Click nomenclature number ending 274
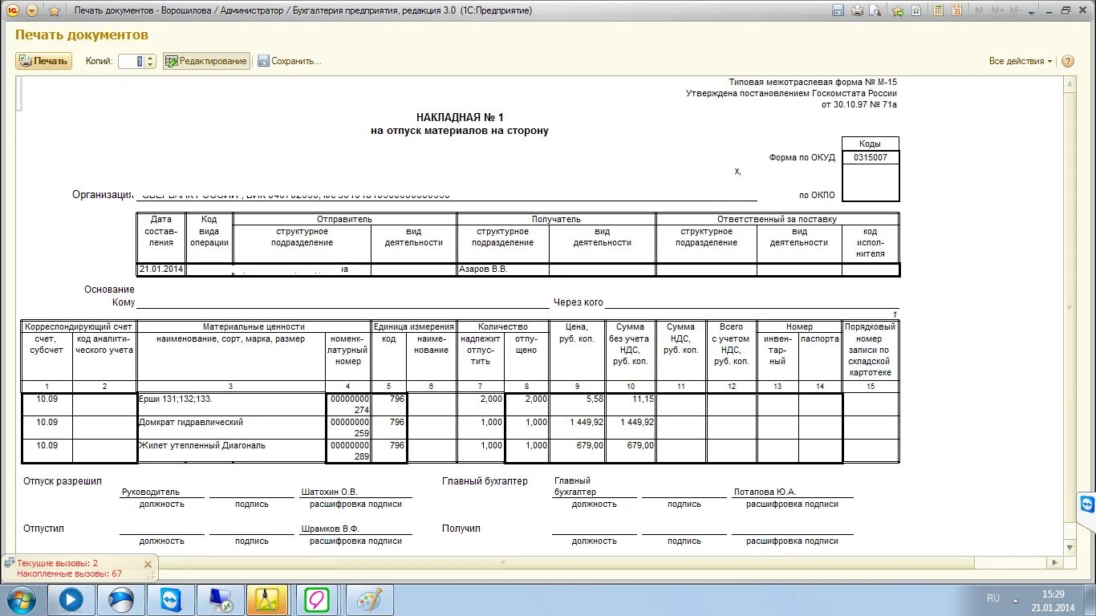1096x616 pixels. (348, 404)
